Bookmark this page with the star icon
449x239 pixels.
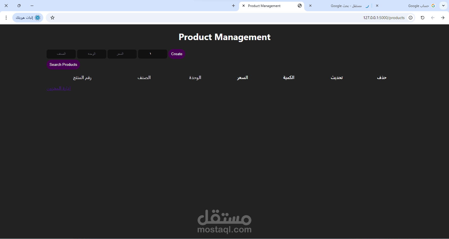click(52, 18)
